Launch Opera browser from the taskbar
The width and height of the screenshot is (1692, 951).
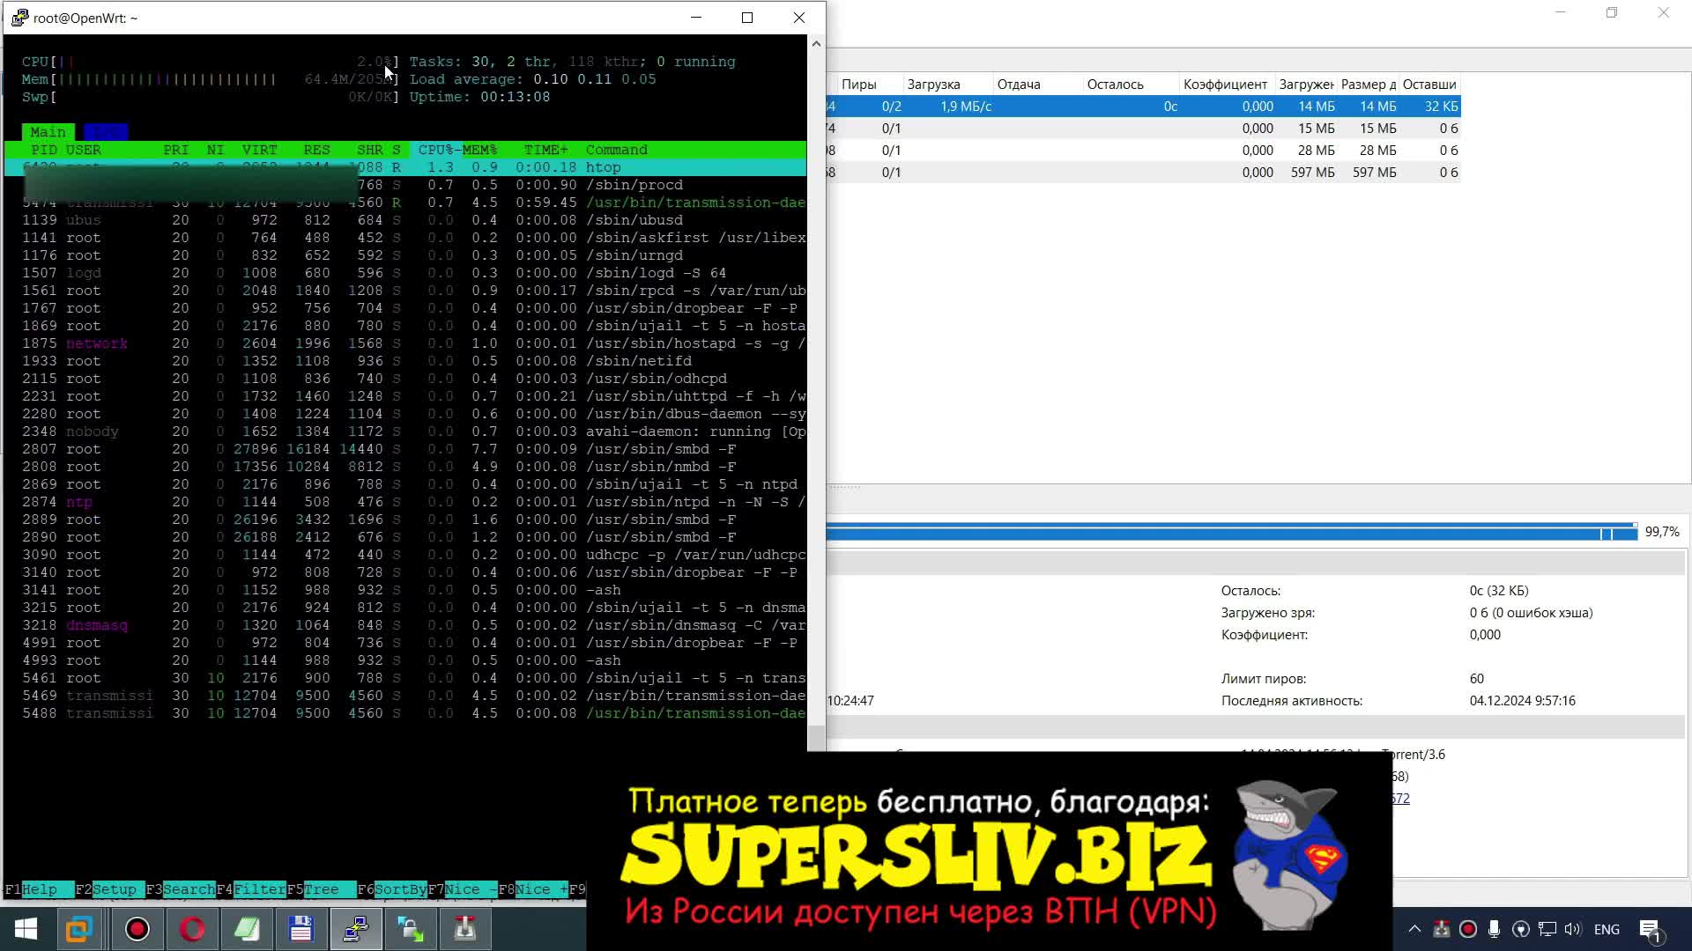click(193, 929)
